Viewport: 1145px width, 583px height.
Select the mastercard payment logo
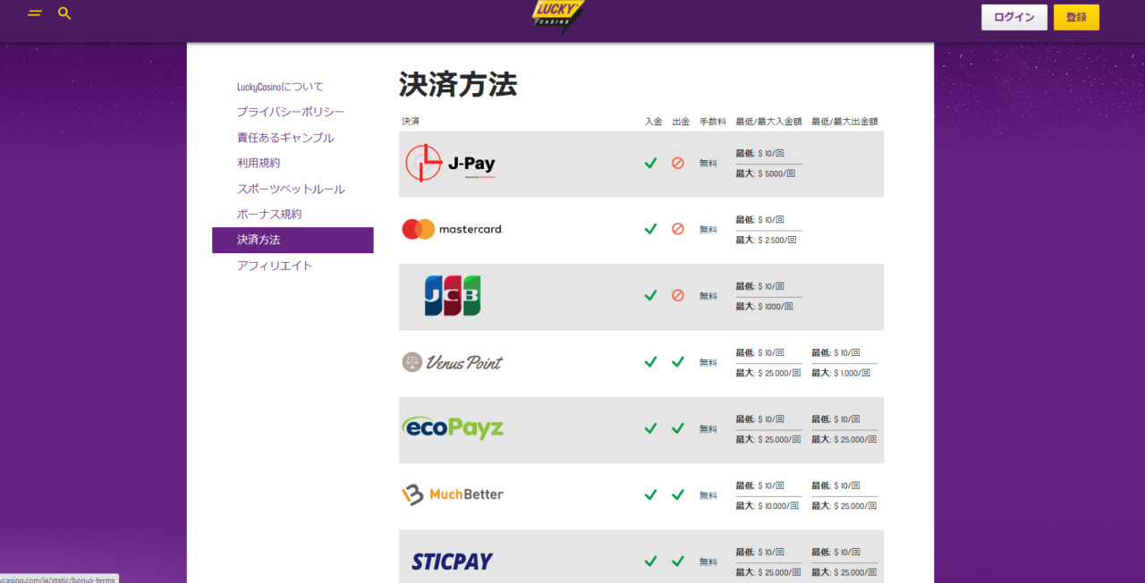453,230
